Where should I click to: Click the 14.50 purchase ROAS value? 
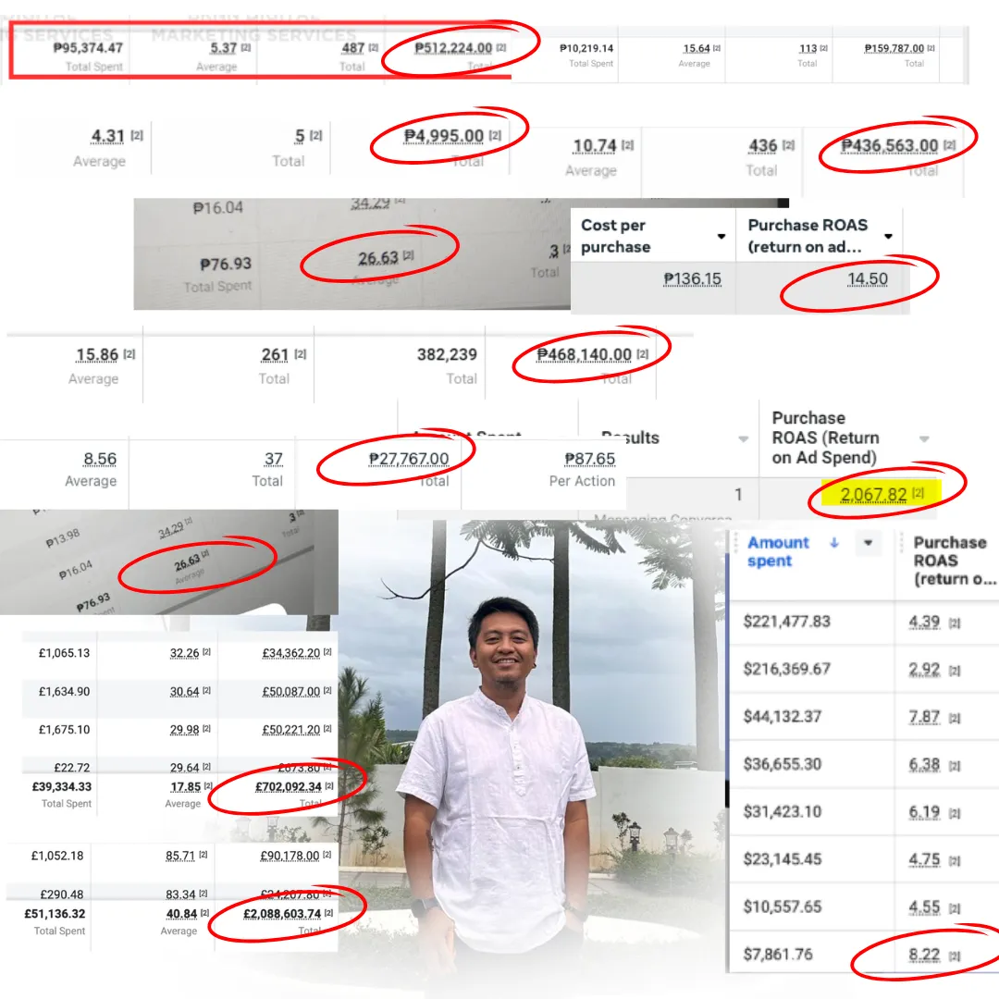[x=867, y=279]
